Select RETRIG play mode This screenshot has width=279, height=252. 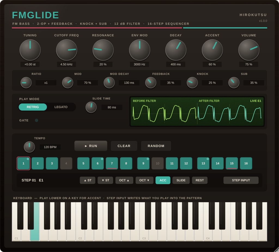pyautogui.click(x=33, y=107)
